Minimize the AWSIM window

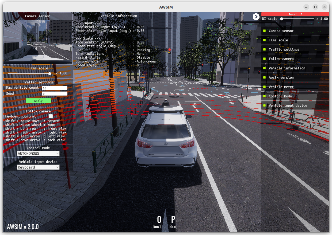click(x=306, y=7)
